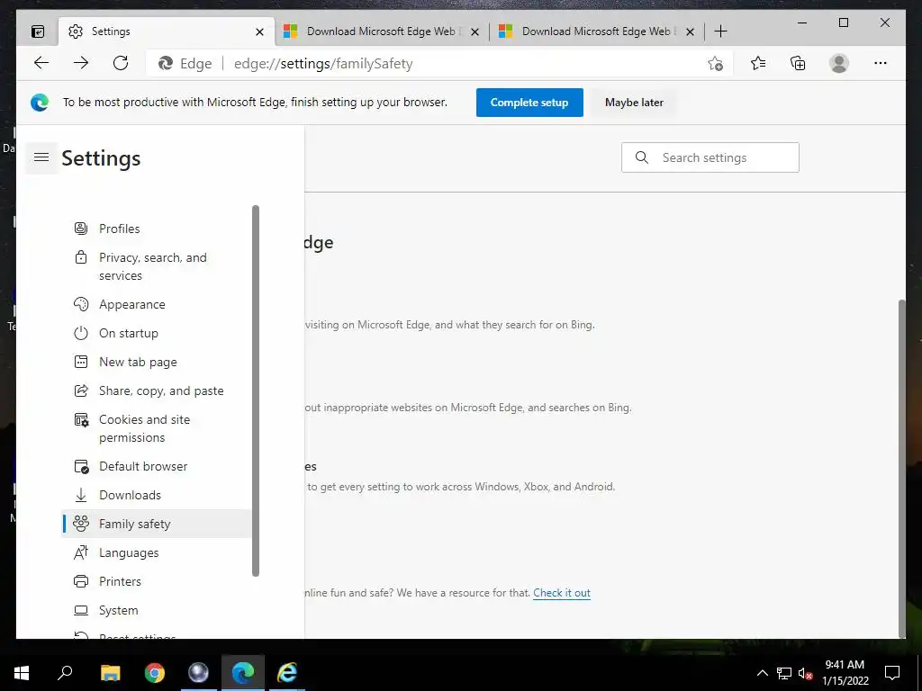Open the Favorites list icon
The image size is (922, 691).
pos(758,63)
